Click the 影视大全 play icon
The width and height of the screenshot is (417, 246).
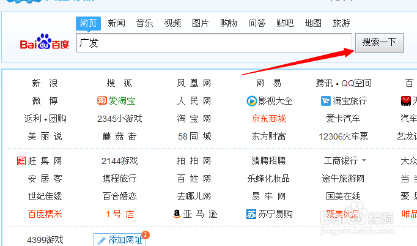(251, 101)
